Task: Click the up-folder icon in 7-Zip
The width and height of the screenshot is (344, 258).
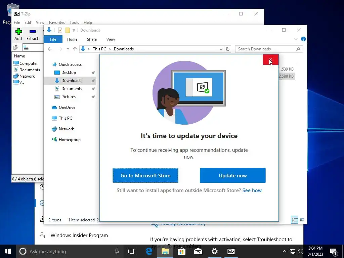Action: pyautogui.click(x=16, y=47)
